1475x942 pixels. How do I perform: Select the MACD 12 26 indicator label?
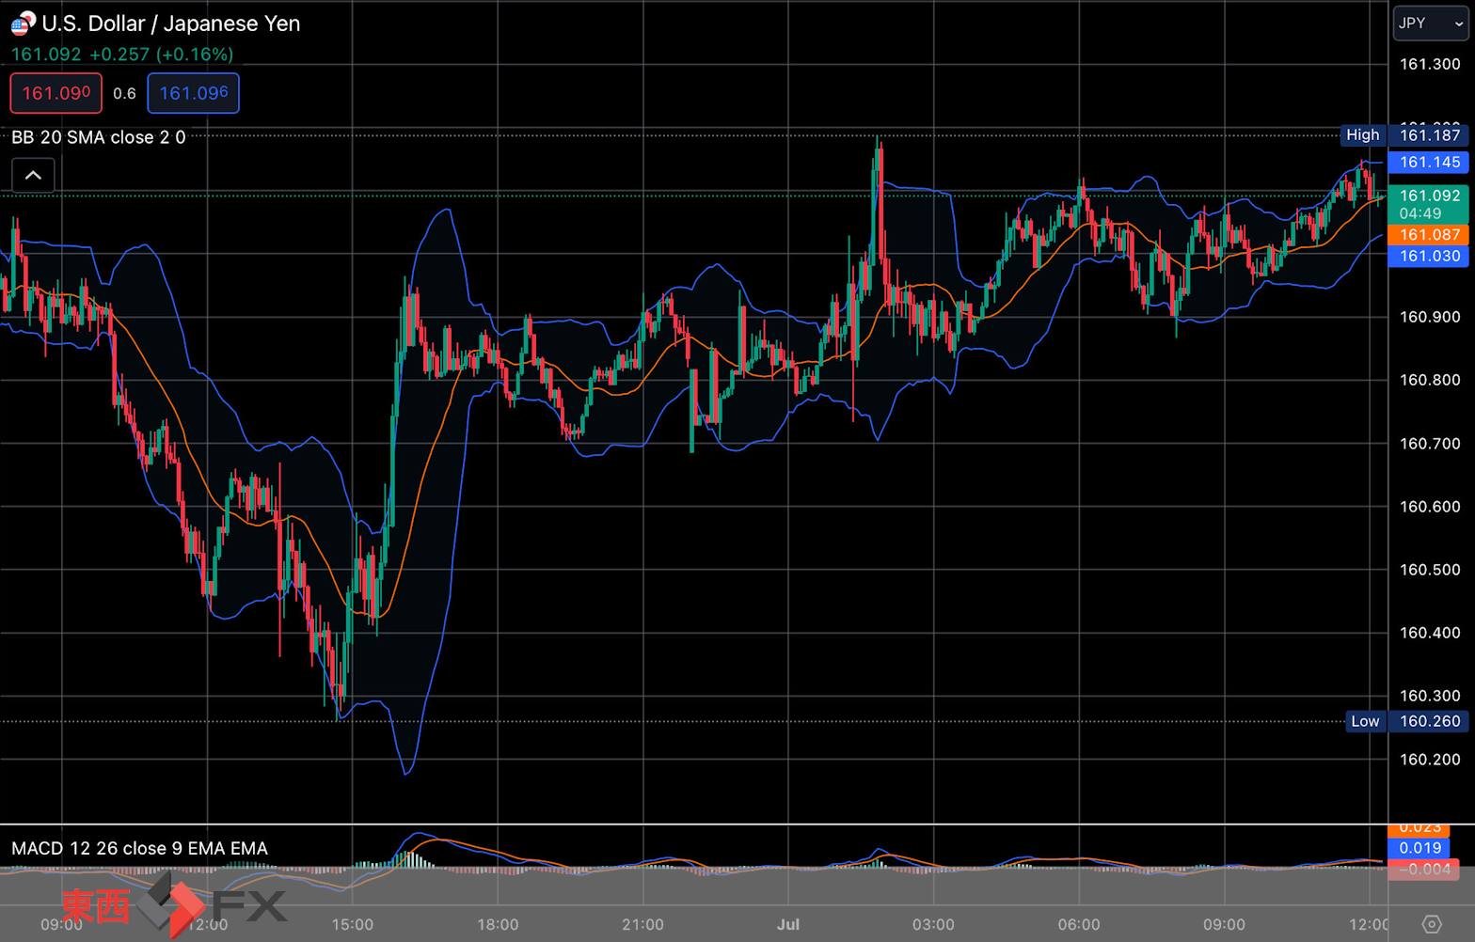[139, 848]
